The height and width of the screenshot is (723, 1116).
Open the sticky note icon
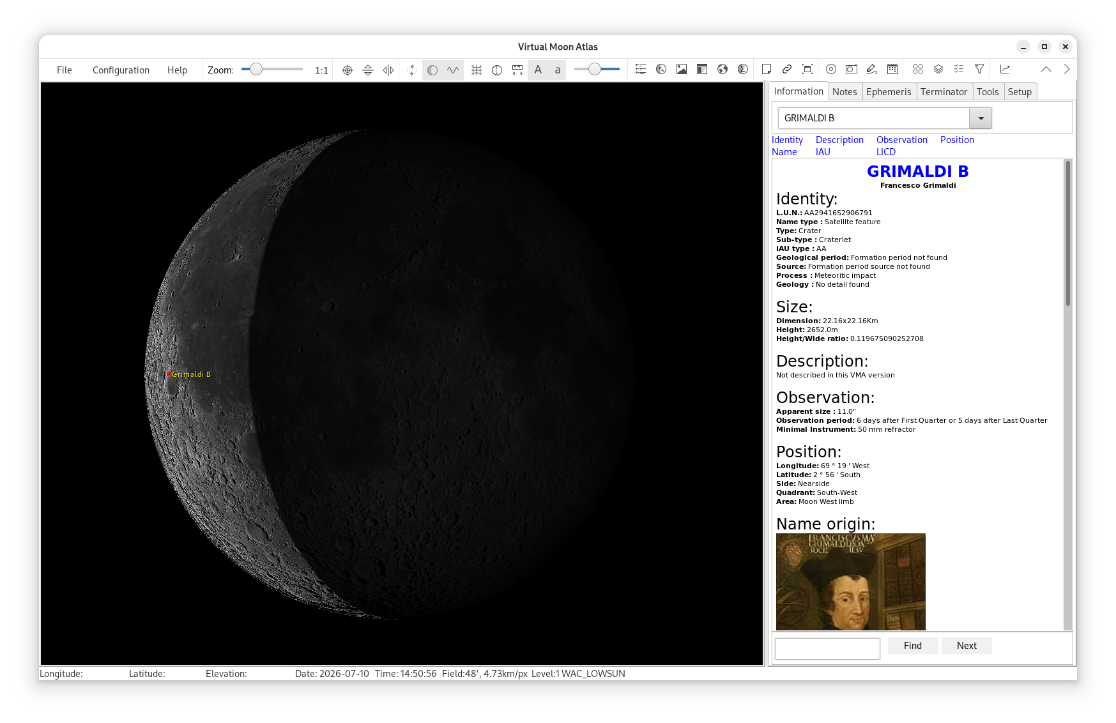767,70
